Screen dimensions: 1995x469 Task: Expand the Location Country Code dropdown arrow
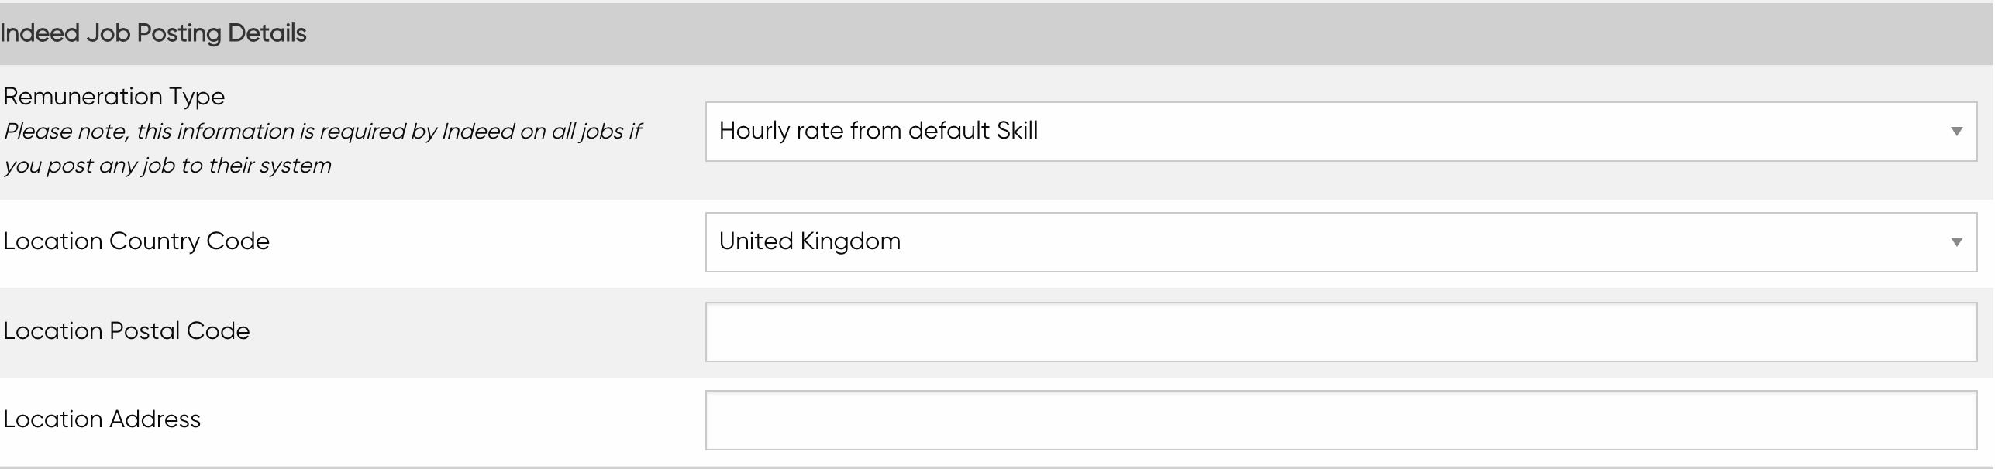click(x=1956, y=242)
